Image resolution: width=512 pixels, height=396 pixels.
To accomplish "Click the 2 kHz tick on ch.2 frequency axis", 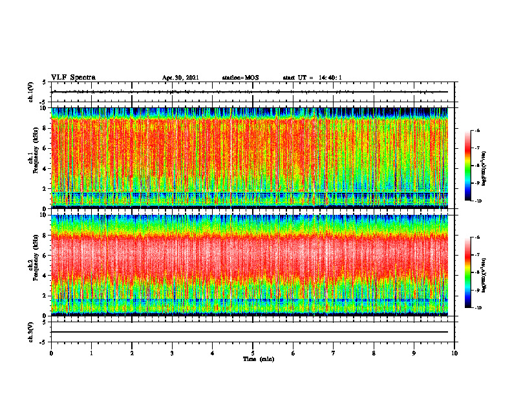I will [x=45, y=296].
